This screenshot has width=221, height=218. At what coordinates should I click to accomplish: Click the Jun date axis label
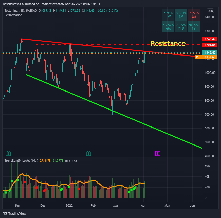(192, 206)
